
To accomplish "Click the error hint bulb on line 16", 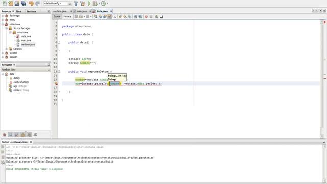I will (x=56, y=84).
